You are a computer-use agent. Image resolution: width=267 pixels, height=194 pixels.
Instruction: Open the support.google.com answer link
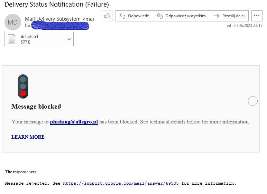pos(121,183)
